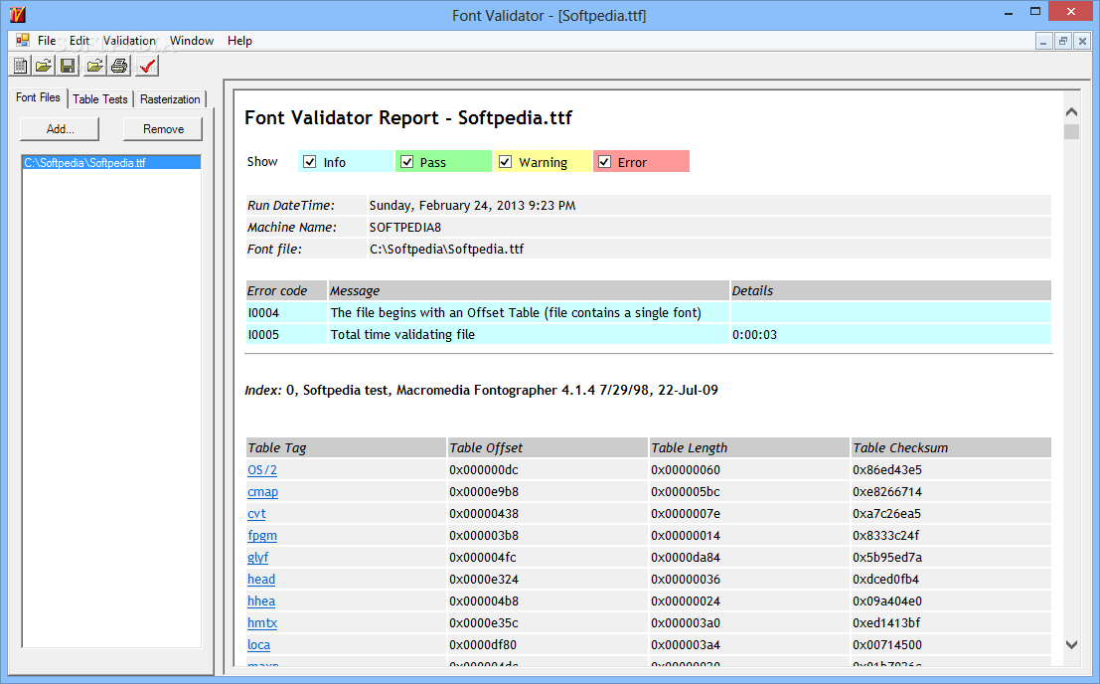This screenshot has width=1100, height=684.
Task: Click the Message column header
Action: [529, 290]
